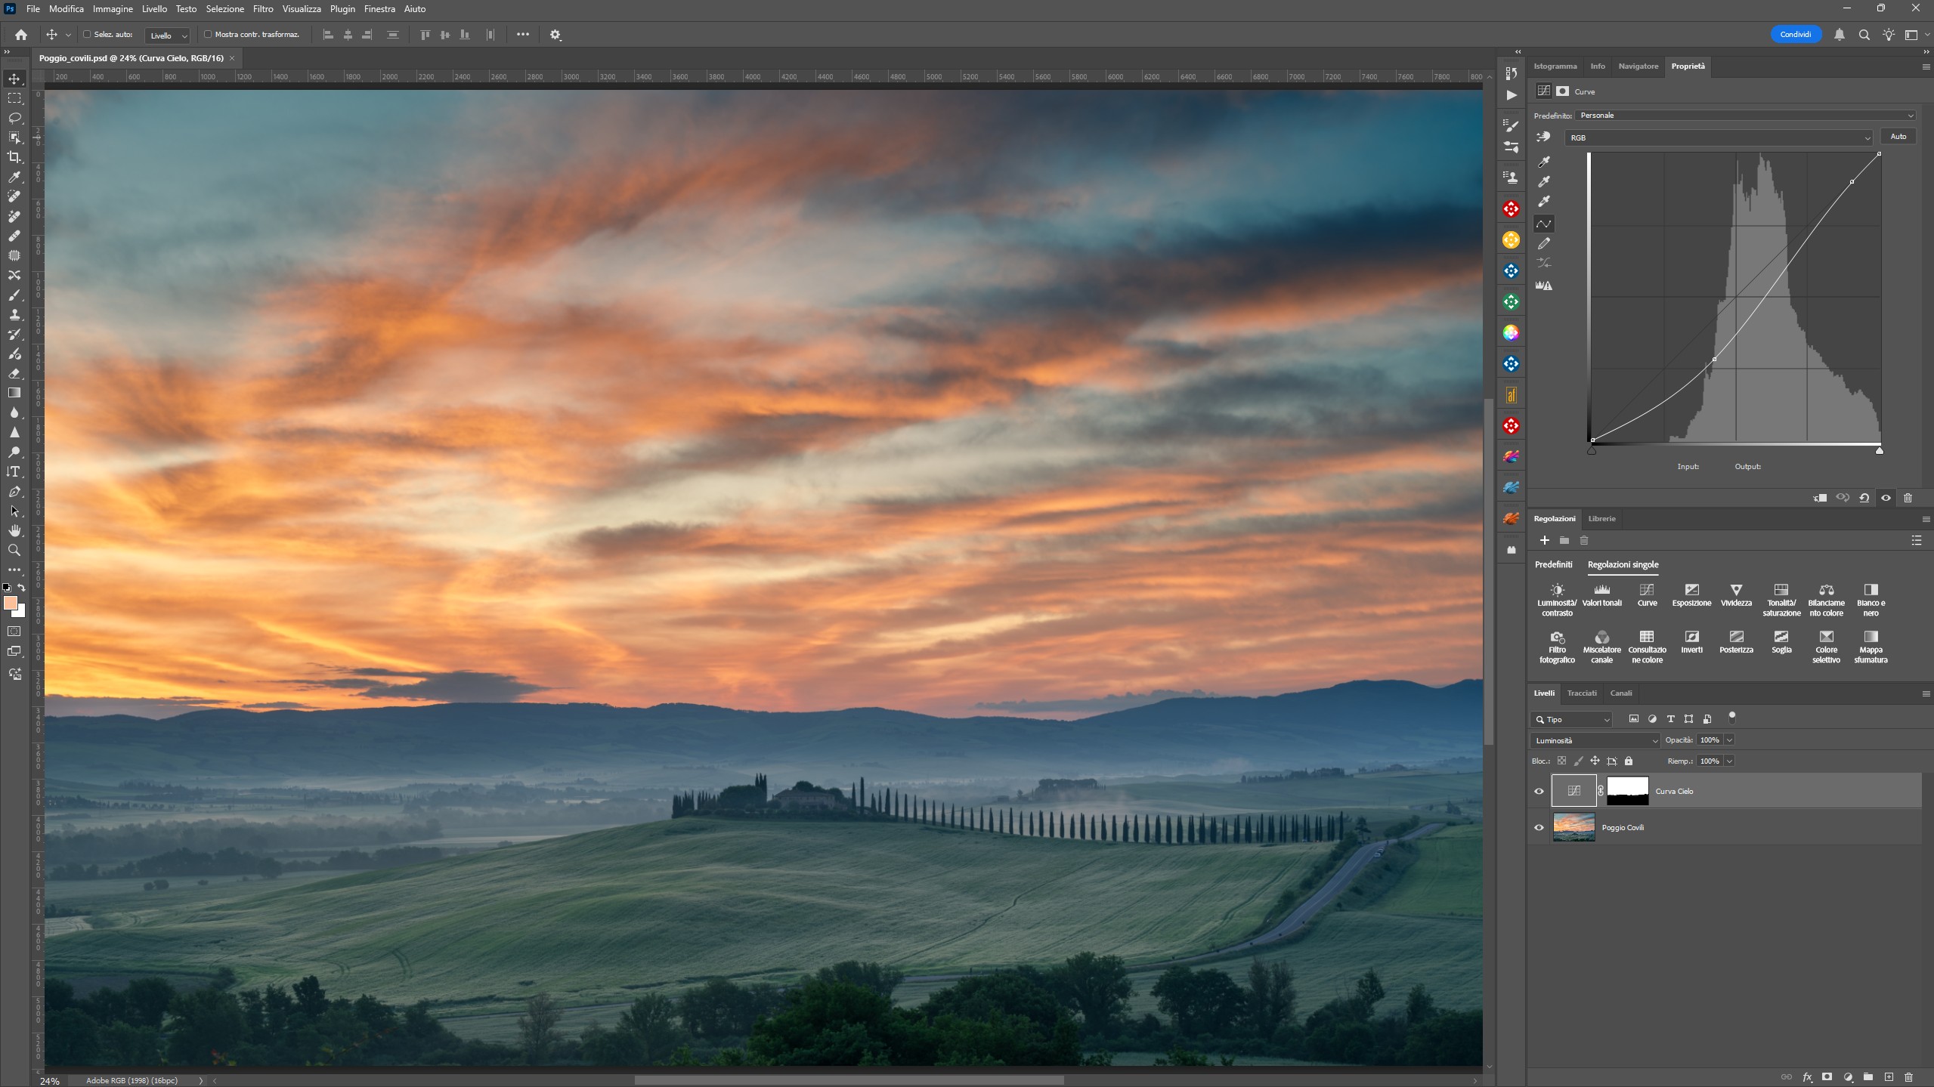
Task: Switch to the Navigatore tab
Action: (1638, 66)
